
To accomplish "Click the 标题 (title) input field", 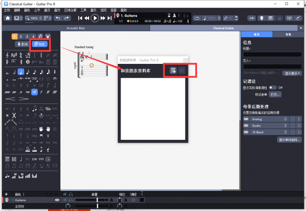I will (272, 54).
